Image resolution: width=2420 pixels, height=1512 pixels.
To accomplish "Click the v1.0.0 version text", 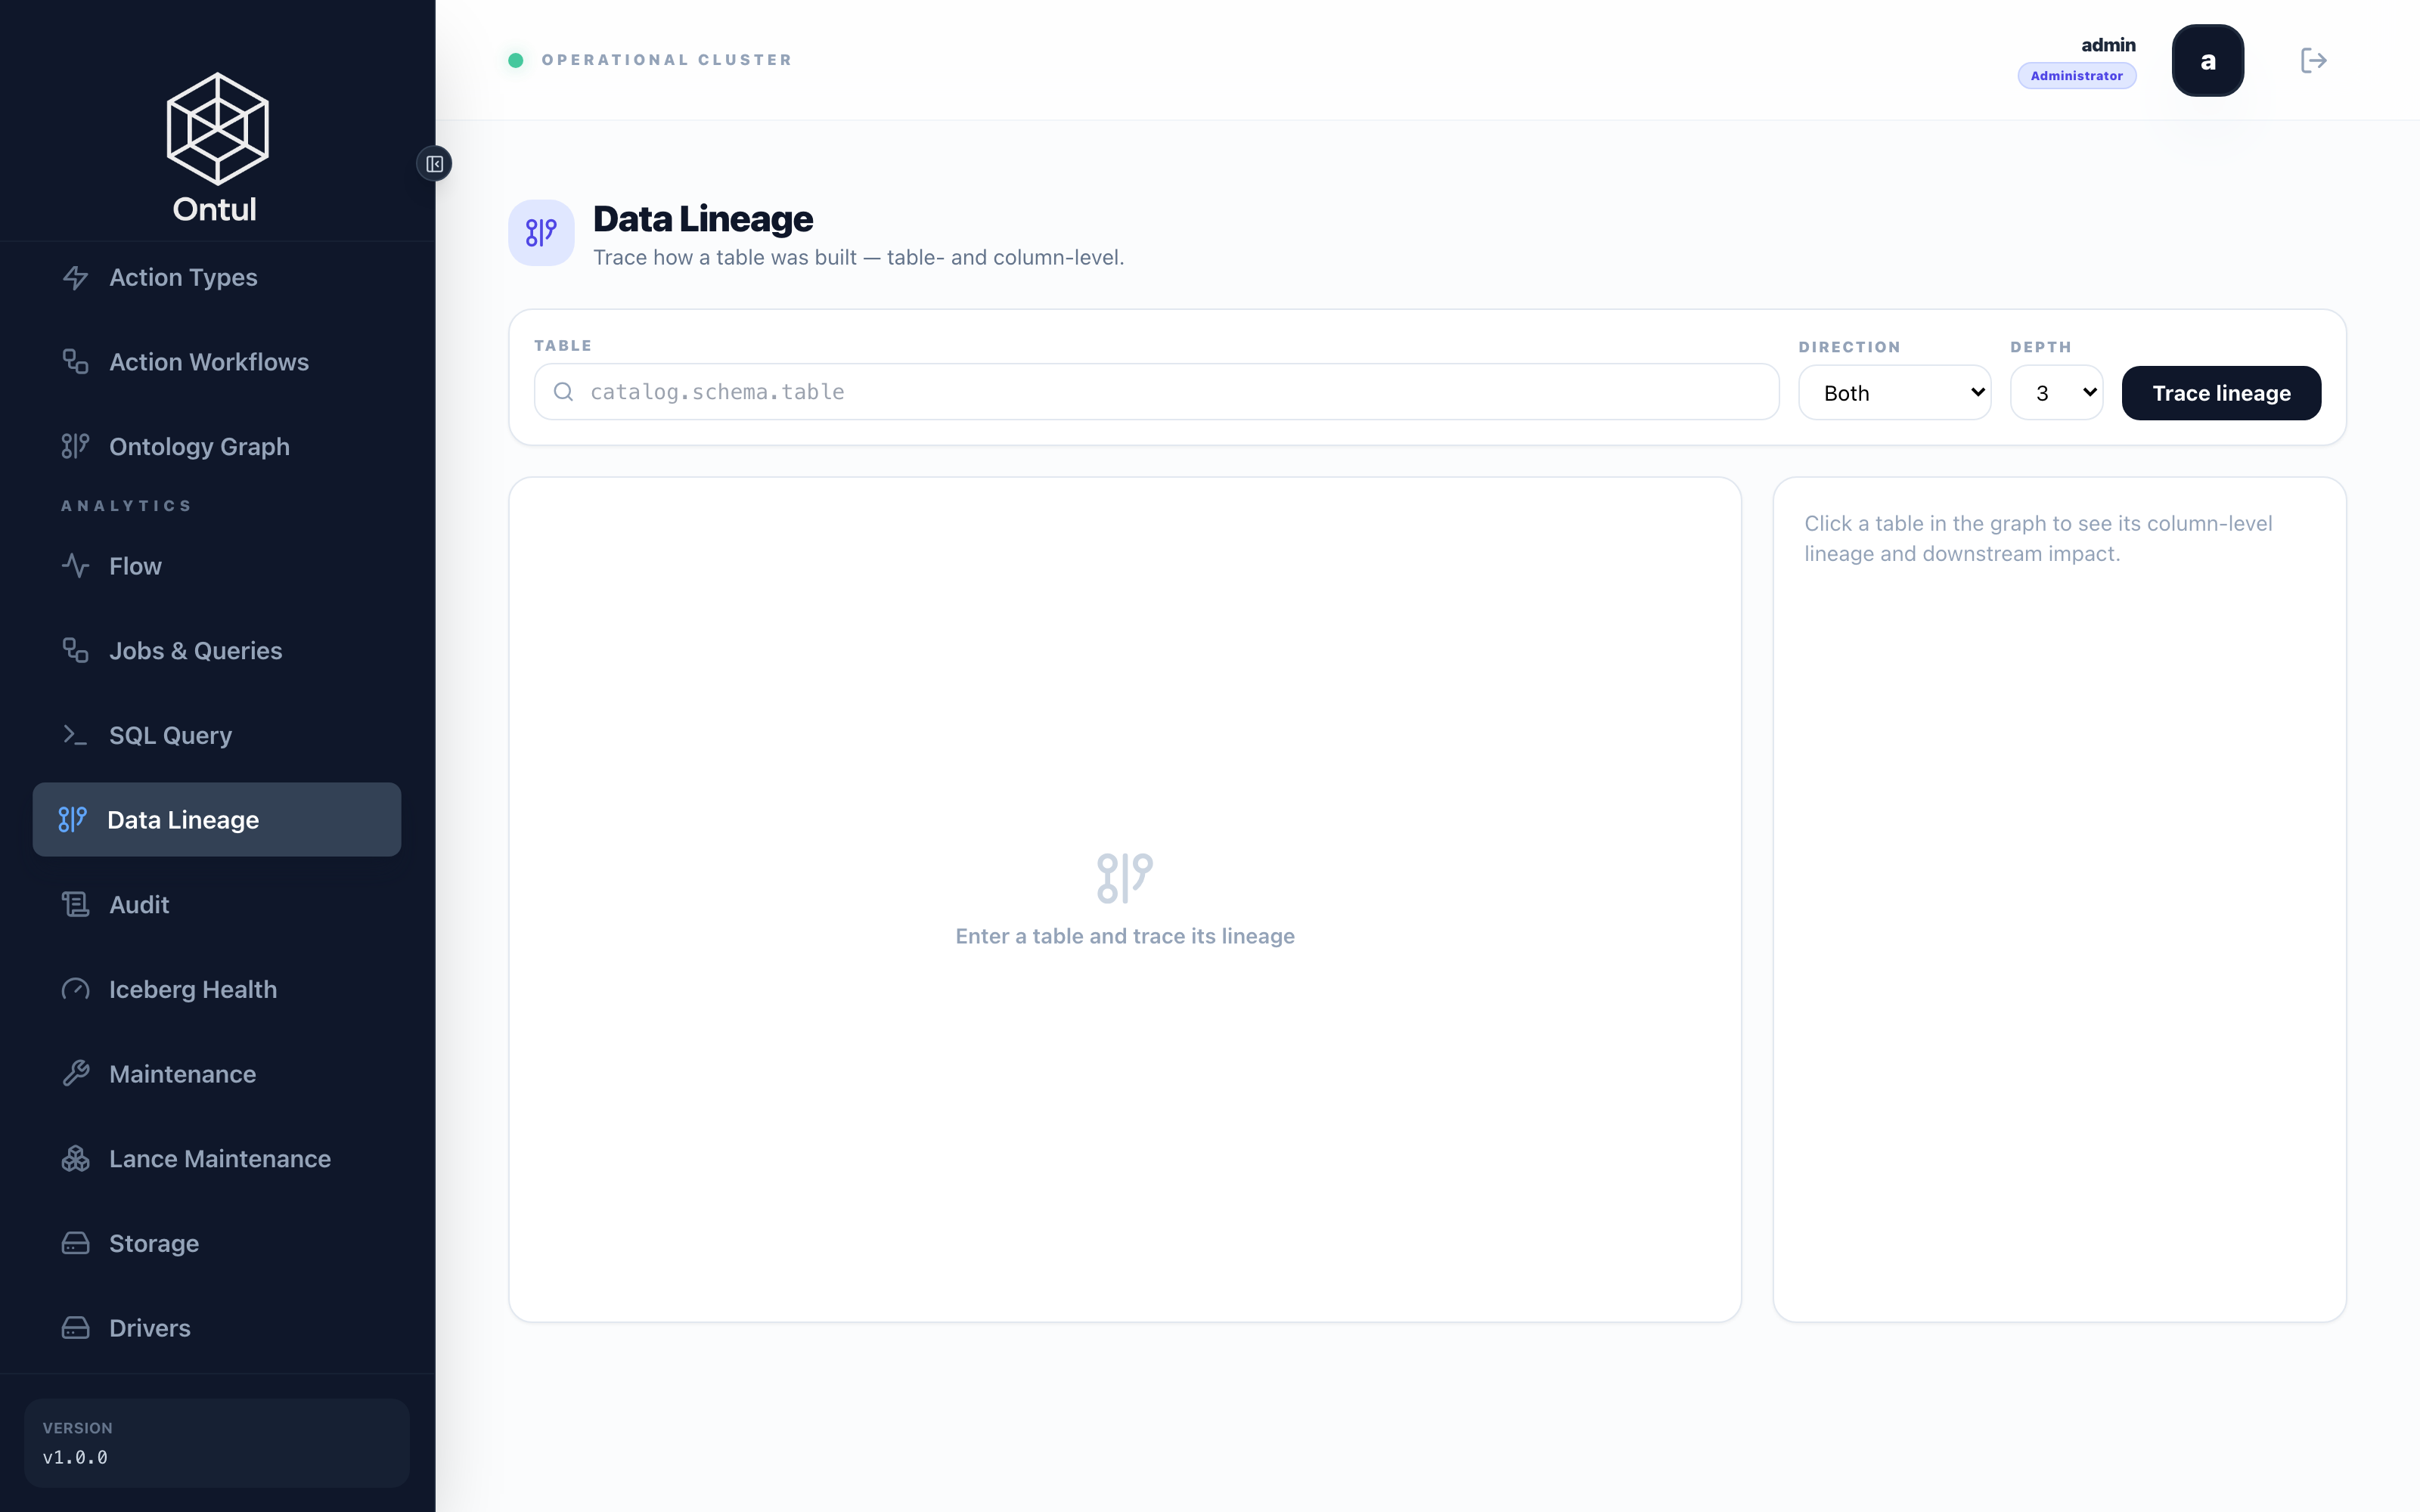I will (x=75, y=1457).
